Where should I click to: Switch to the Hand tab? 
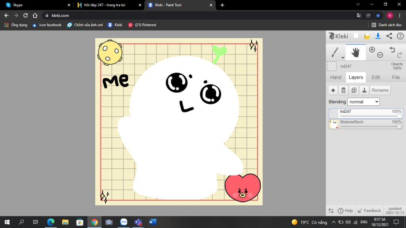[335, 77]
